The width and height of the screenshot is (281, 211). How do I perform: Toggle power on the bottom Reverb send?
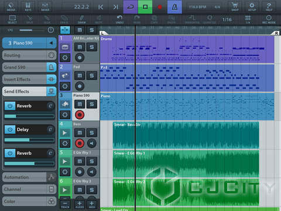point(10,153)
